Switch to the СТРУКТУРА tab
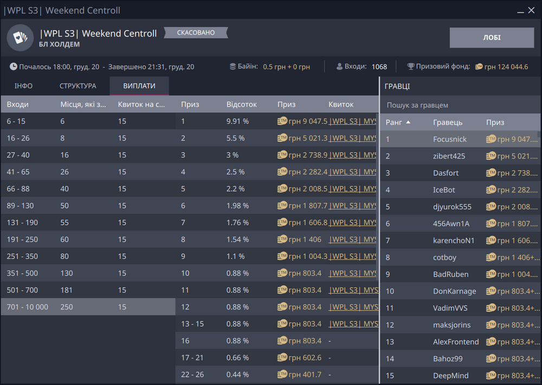Image resolution: width=542 pixels, height=385 pixels. coord(78,86)
